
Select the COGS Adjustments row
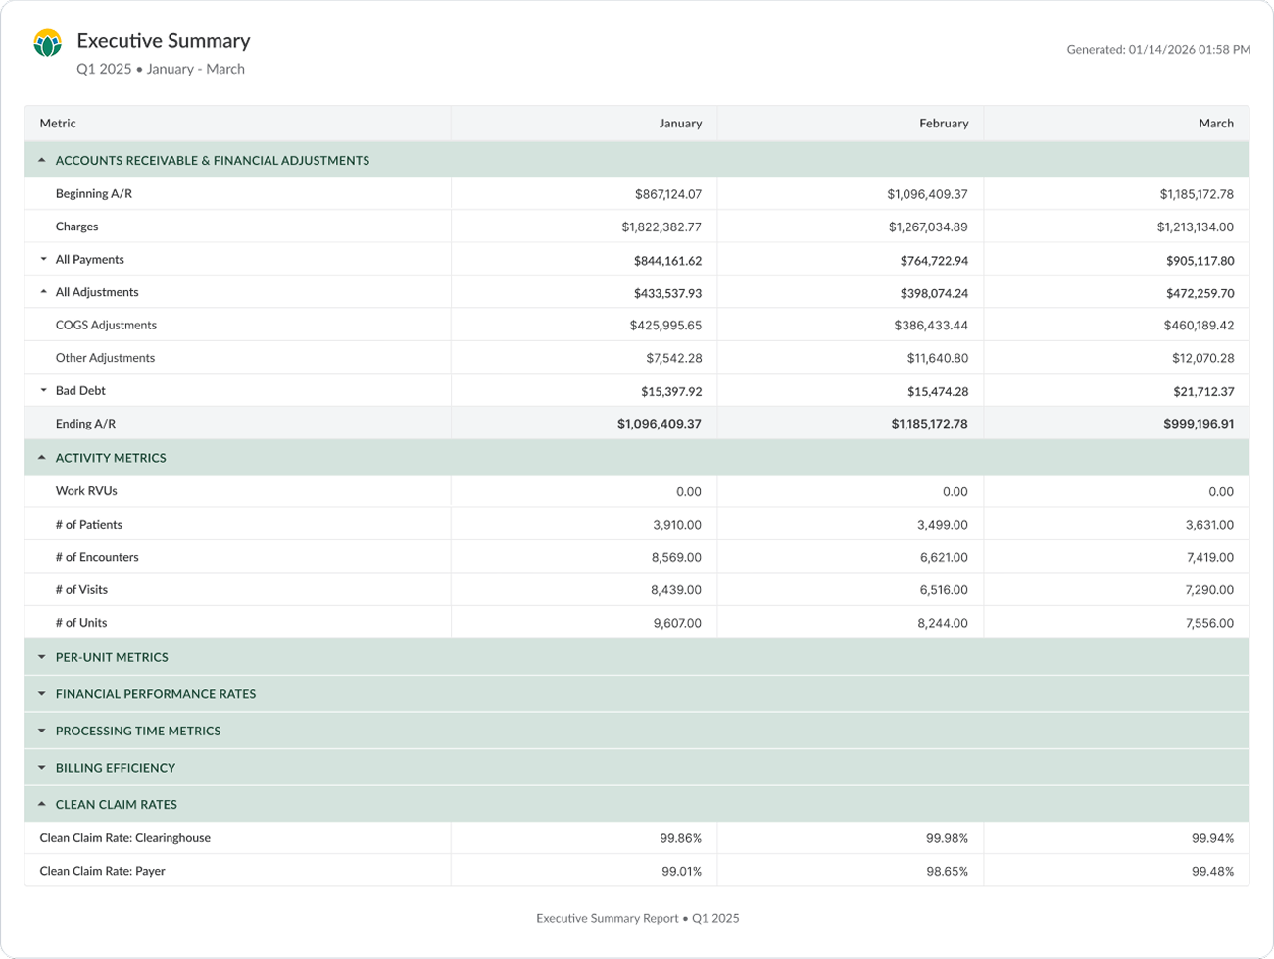tap(106, 326)
